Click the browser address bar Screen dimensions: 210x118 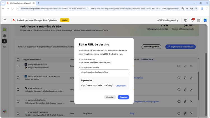(x=100, y=9)
